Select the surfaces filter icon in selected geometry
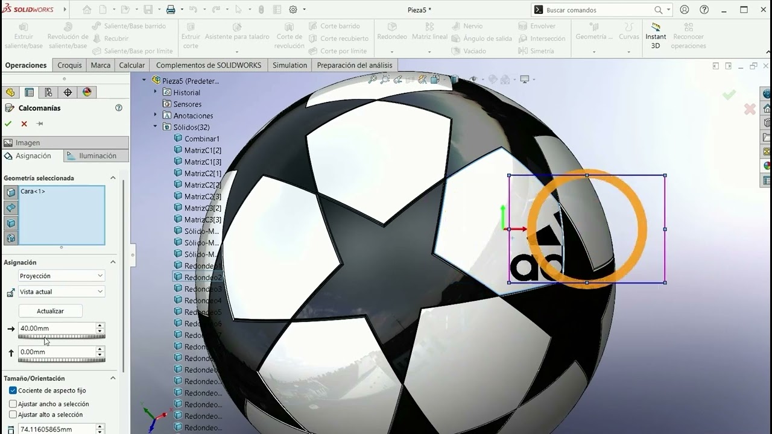 coord(11,208)
